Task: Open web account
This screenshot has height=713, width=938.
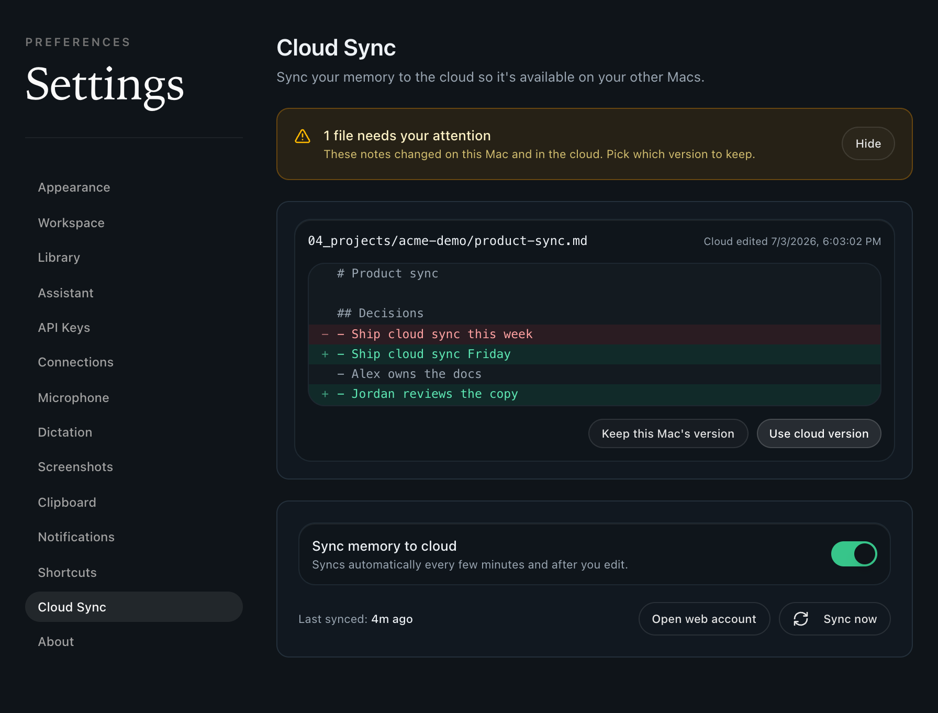Action: click(x=704, y=619)
